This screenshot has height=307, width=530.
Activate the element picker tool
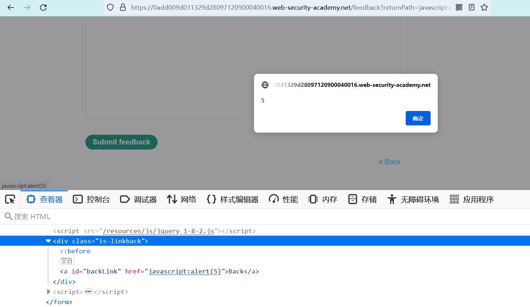tap(10, 199)
